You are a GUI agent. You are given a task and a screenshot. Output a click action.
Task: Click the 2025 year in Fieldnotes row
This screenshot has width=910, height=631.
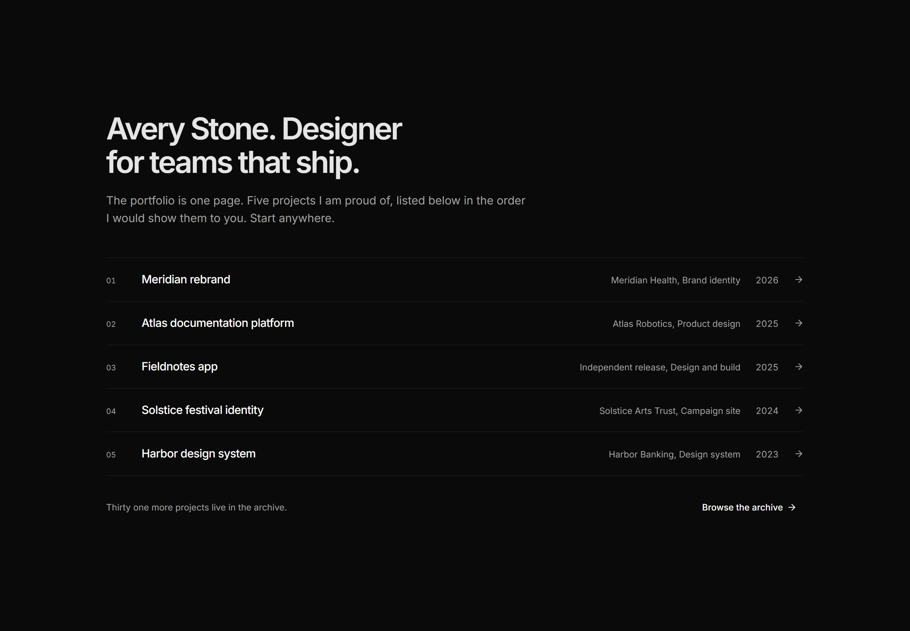click(x=767, y=367)
